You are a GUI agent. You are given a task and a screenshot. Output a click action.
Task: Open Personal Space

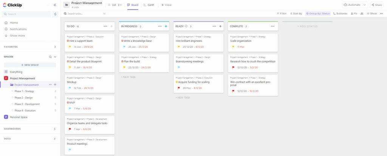(19, 117)
